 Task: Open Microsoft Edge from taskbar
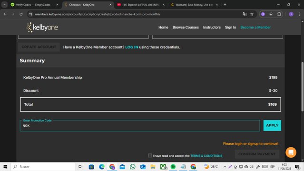[102, 167]
